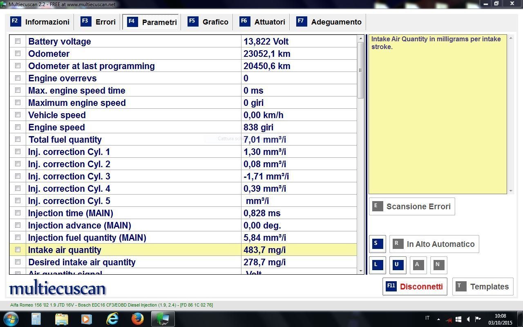Click the description panel scroll-down arrow
The image size is (523, 327).
[510, 191]
